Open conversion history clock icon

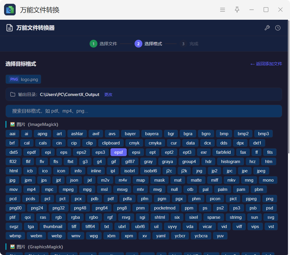point(278,28)
